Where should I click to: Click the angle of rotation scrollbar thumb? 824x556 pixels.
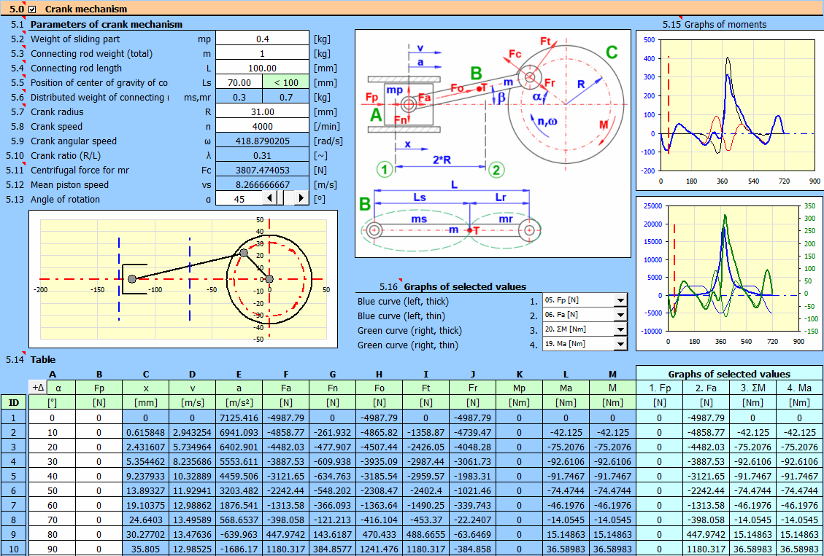(280, 198)
